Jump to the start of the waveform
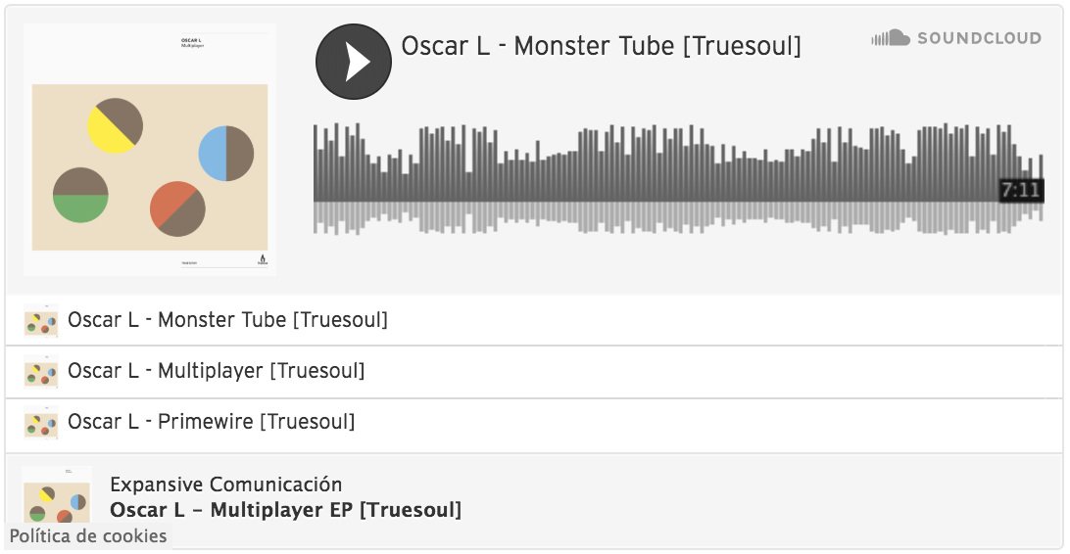 316,180
